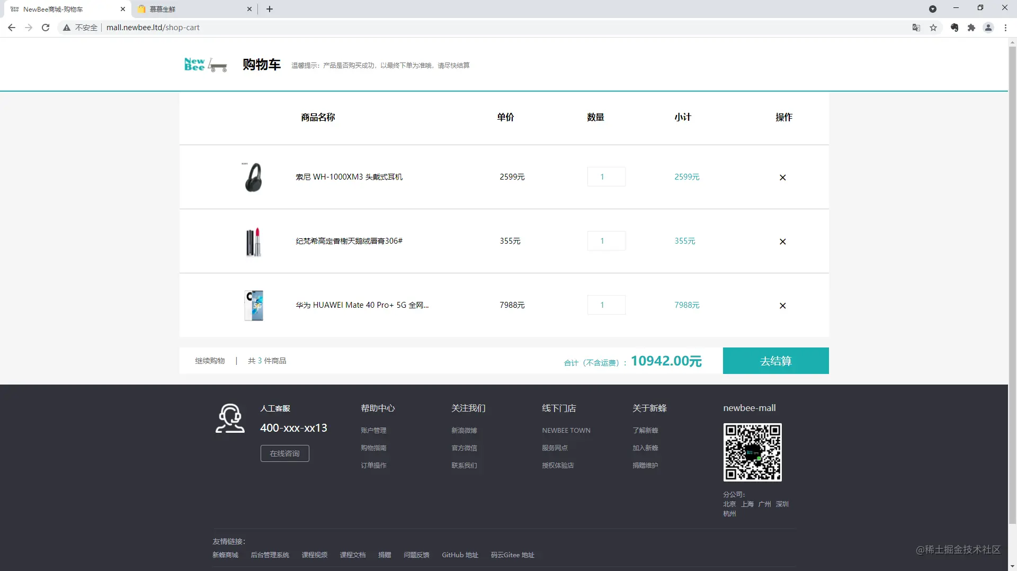Remove the Sony WH-1000XM3 headphones from cart

coord(782,177)
